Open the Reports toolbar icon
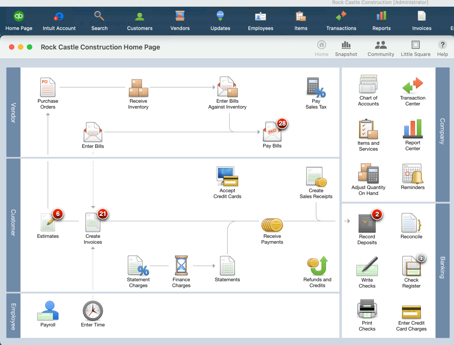This screenshot has height=345, width=454. [381, 20]
